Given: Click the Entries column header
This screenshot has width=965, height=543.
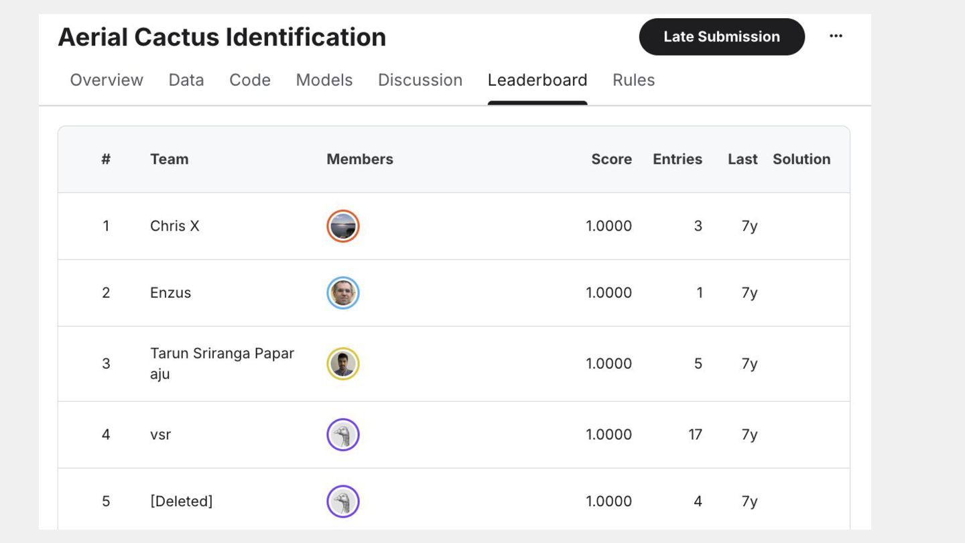Looking at the screenshot, I should click(x=678, y=159).
